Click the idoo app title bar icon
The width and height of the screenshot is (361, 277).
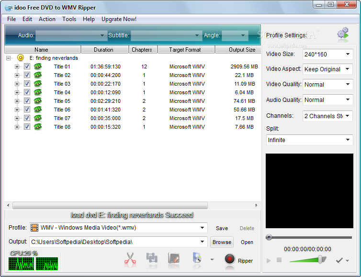(9, 8)
